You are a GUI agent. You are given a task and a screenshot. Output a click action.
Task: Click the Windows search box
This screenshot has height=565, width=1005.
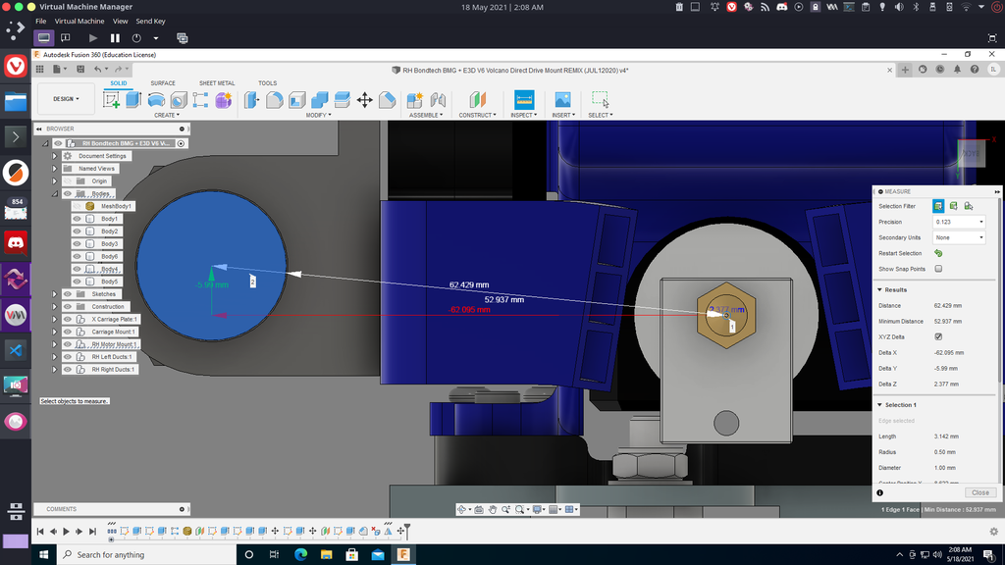[146, 555]
